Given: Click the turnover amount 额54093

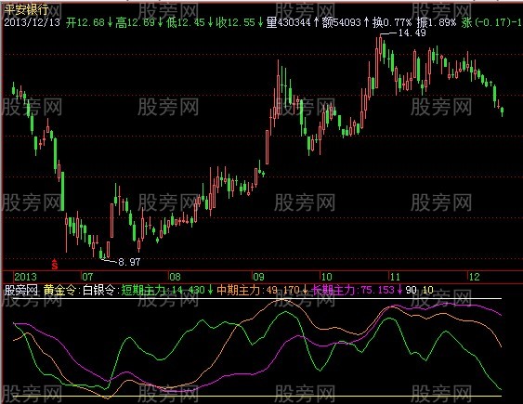Looking at the screenshot, I should (341, 22).
